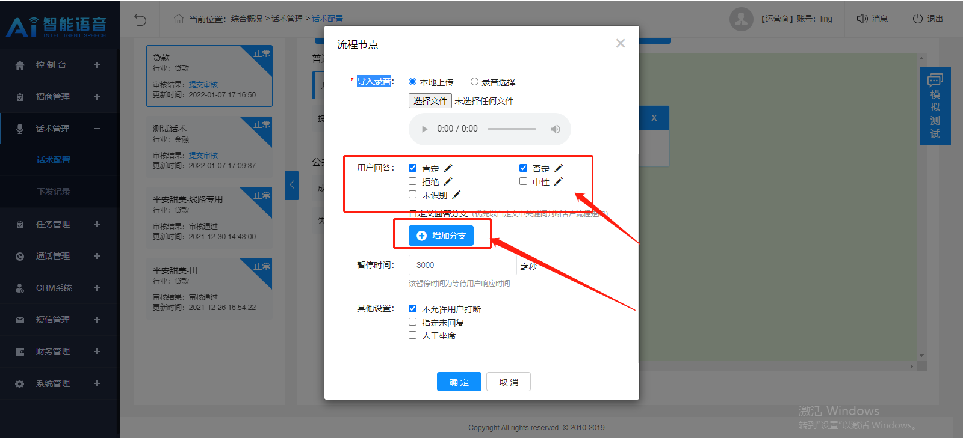
Task: Cancel with the 取消 button
Action: [x=509, y=382]
